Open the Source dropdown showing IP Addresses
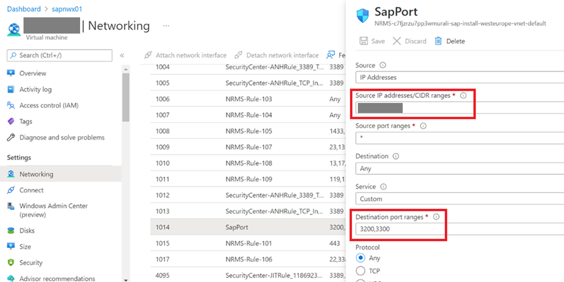Image resolution: width=564 pixels, height=282 pixels. [459, 77]
